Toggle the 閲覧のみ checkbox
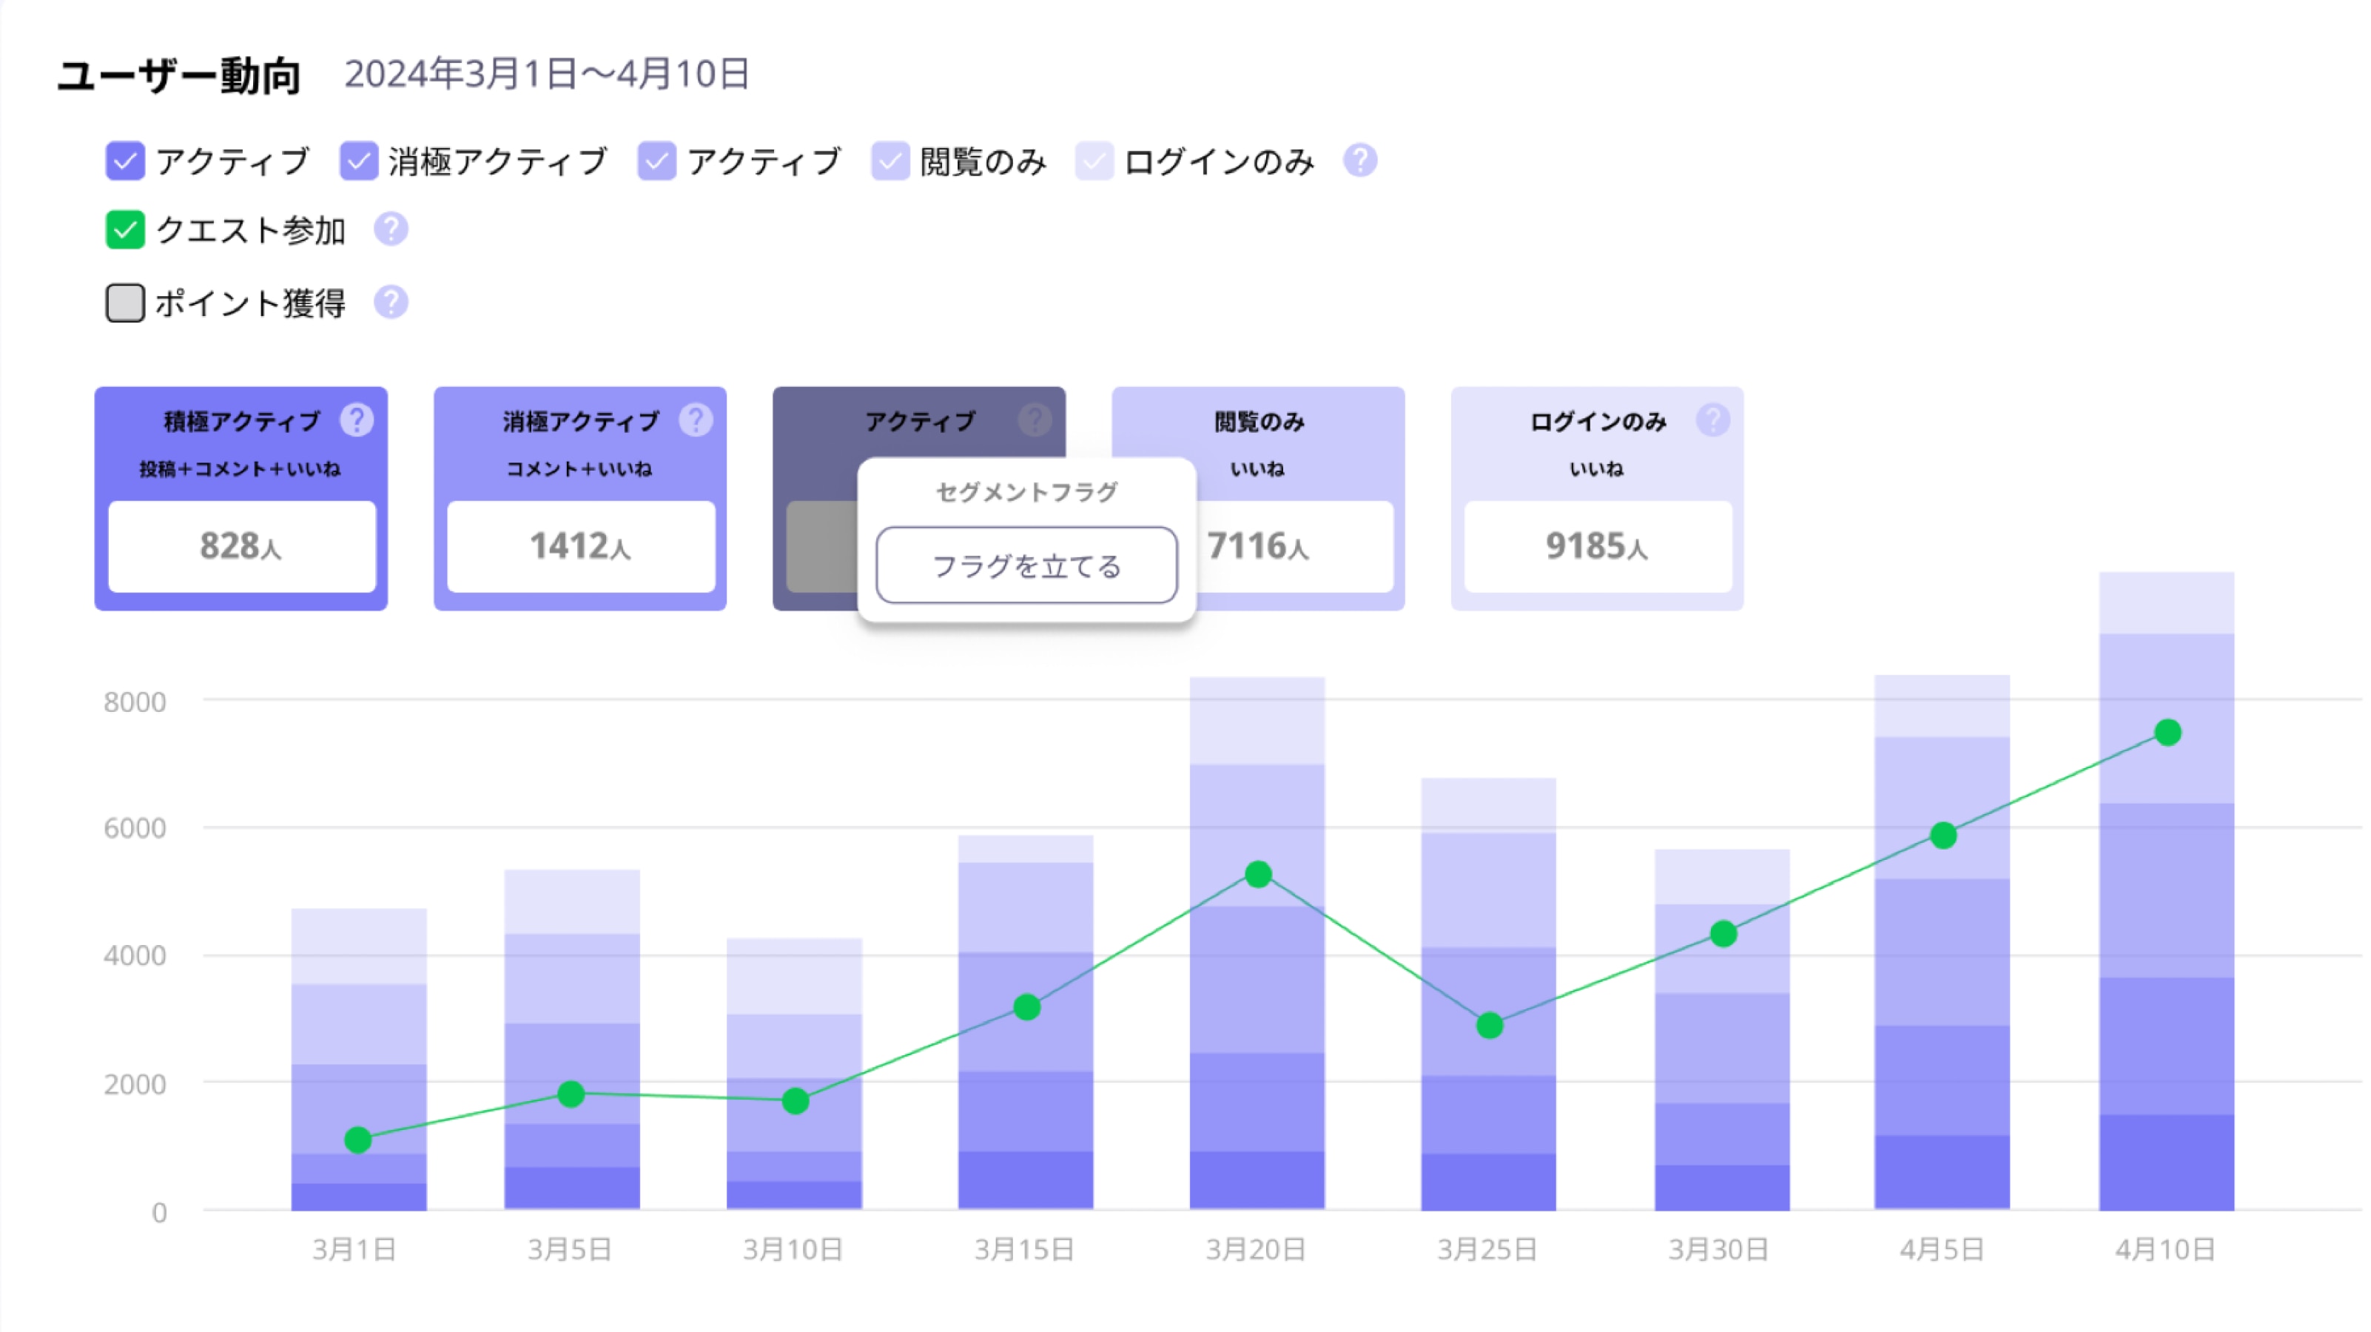2371x1332 pixels. point(891,161)
